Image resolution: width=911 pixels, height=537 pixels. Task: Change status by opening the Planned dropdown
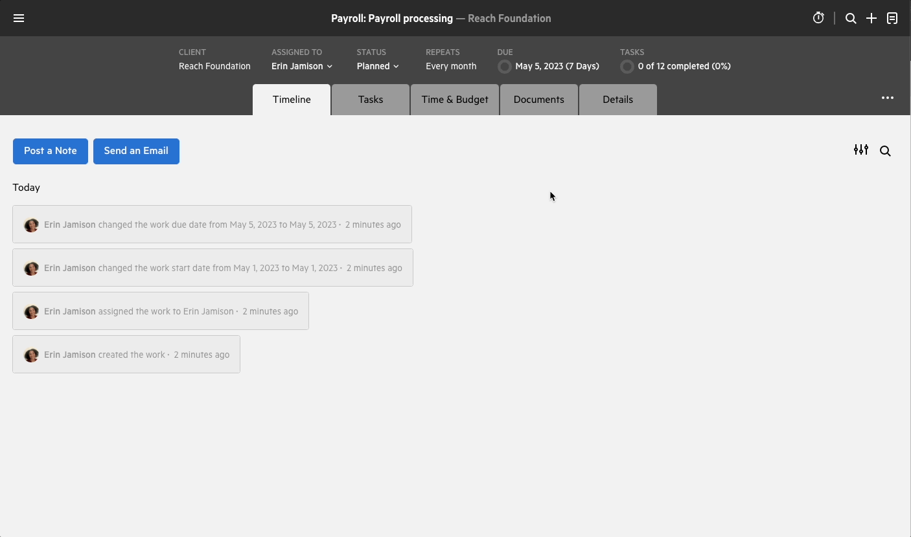click(x=378, y=66)
